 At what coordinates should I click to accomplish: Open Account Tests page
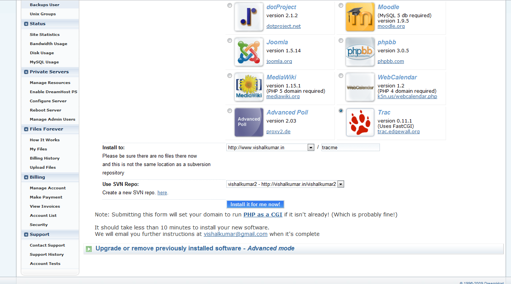click(45, 264)
